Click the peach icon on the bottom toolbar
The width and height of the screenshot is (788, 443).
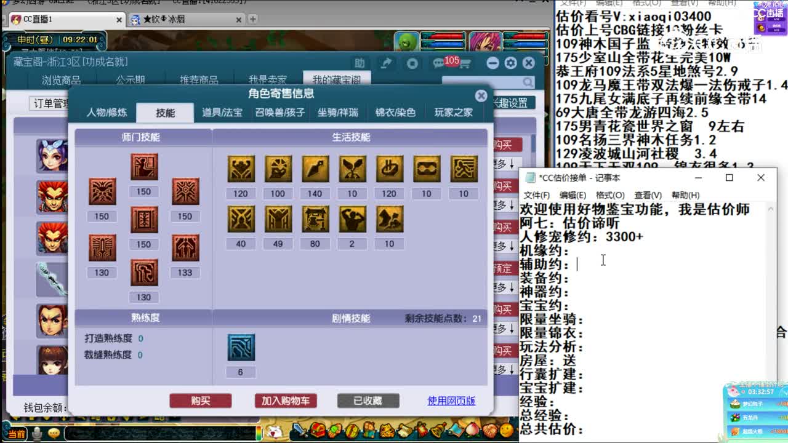(473, 429)
